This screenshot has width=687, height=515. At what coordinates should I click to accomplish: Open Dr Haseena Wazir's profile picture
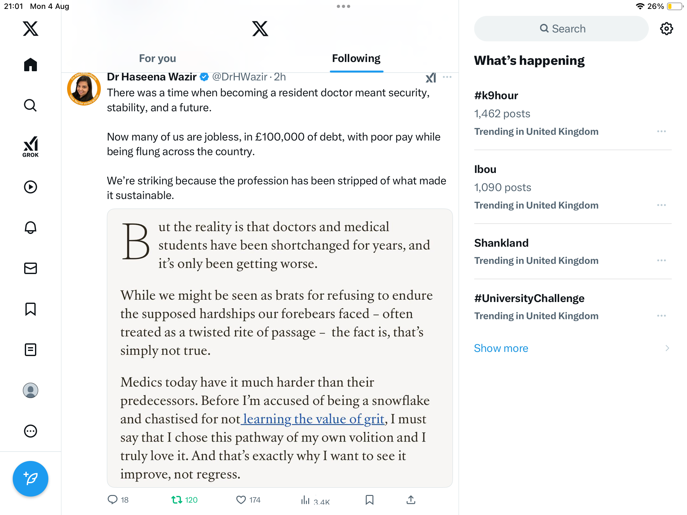tap(84, 89)
